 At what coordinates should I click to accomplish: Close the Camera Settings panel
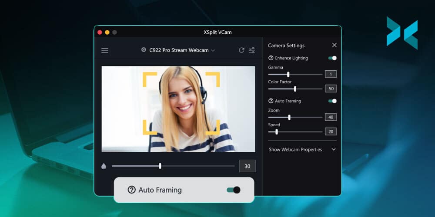click(334, 45)
